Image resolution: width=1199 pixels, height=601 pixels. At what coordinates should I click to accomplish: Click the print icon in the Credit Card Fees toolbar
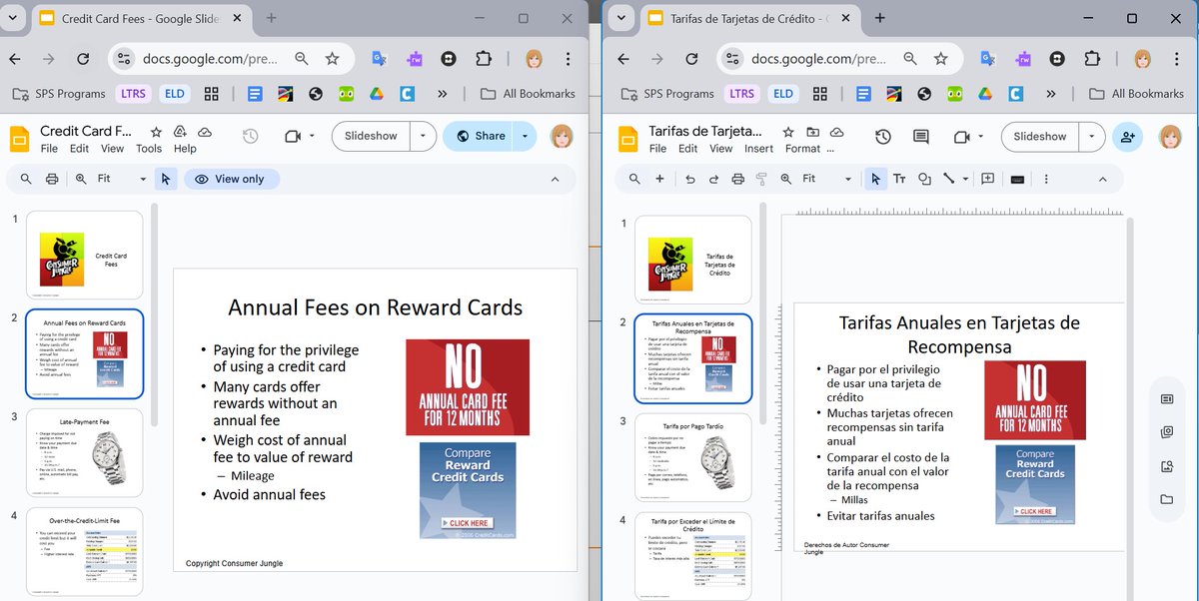pyautogui.click(x=52, y=179)
